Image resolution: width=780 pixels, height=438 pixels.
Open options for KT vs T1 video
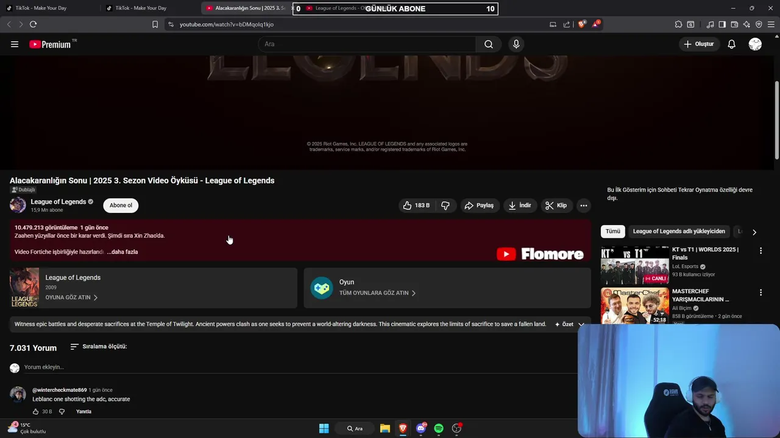coord(760,251)
